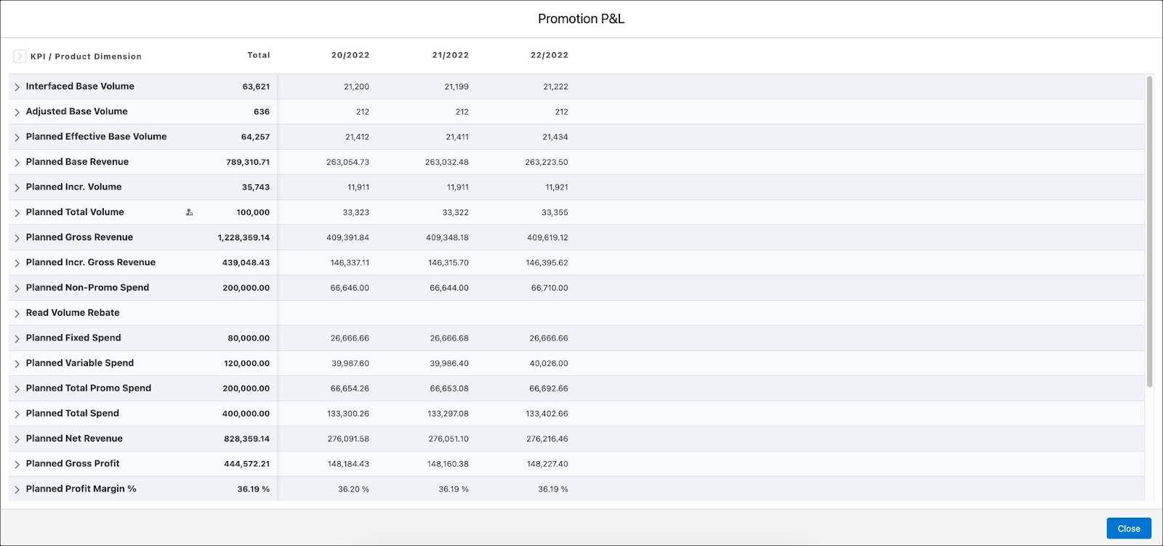Select the Planned Total Volume label
This screenshot has height=546, width=1163.
pos(75,212)
